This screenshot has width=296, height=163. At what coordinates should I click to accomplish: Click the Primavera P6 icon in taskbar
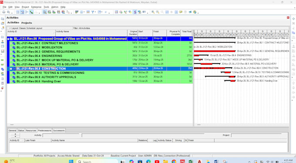(x=182, y=162)
